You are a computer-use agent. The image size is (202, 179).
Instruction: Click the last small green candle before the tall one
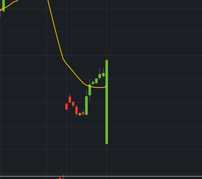coord(103,74)
